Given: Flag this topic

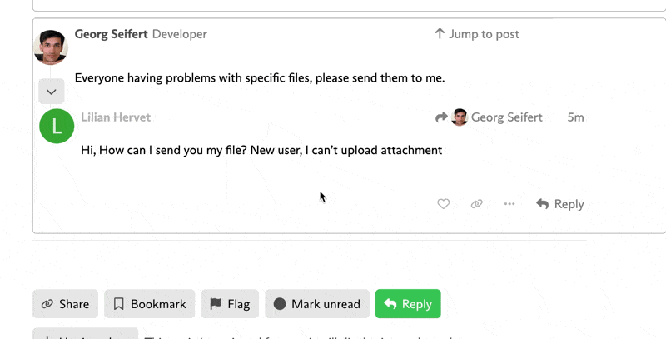Looking at the screenshot, I should tap(230, 304).
